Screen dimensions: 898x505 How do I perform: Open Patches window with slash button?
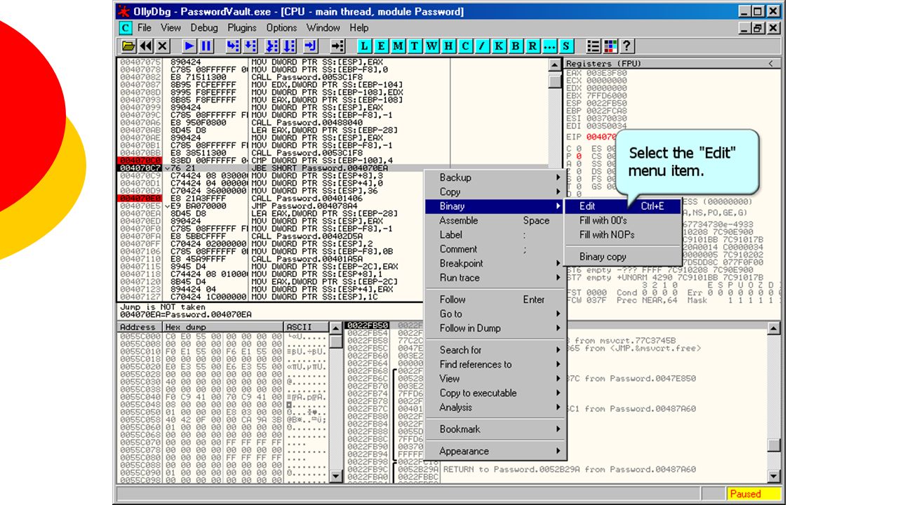(x=483, y=46)
